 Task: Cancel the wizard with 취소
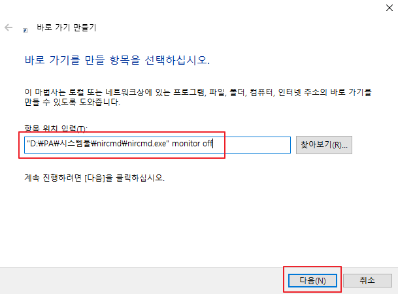pos(367,280)
